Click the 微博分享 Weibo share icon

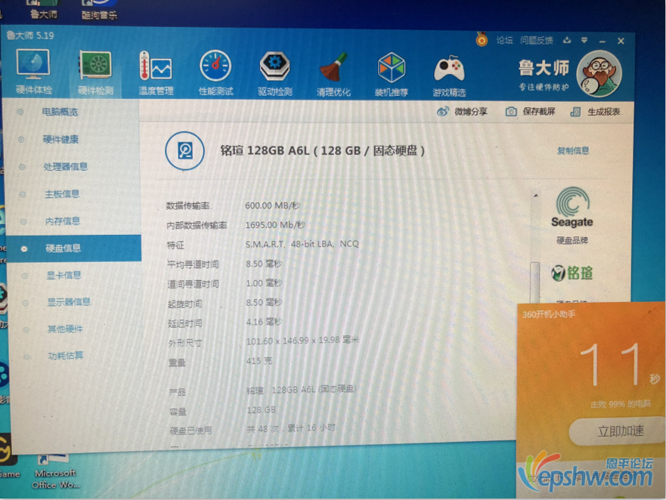[x=443, y=112]
